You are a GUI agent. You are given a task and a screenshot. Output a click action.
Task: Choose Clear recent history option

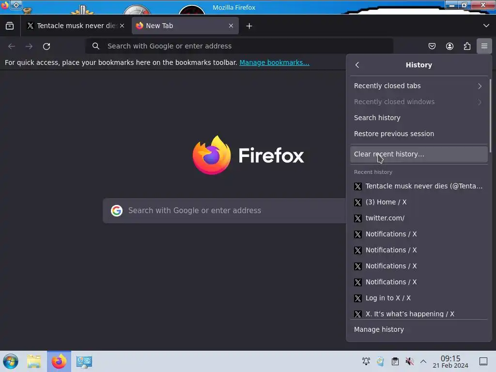(x=419, y=155)
